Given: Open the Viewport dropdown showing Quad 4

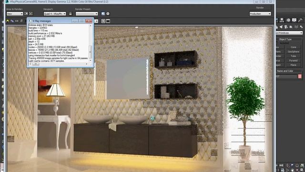Looking at the screenshot, I should click(x=55, y=14).
